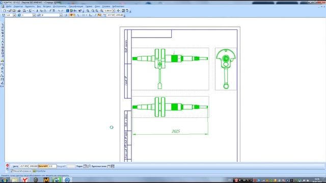The width and height of the screenshot is (326, 183).
Task: Cut selection with the scissors icon
Action: (x=37, y=11)
